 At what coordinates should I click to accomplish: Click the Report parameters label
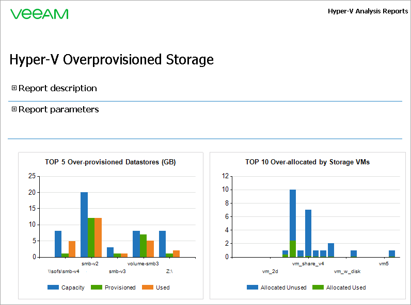(x=59, y=109)
